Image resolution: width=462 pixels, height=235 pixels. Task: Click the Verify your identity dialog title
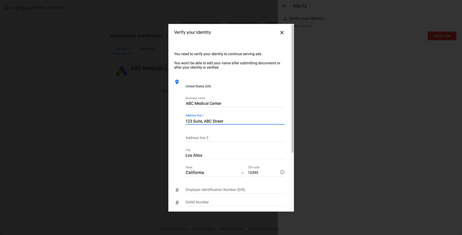click(192, 32)
